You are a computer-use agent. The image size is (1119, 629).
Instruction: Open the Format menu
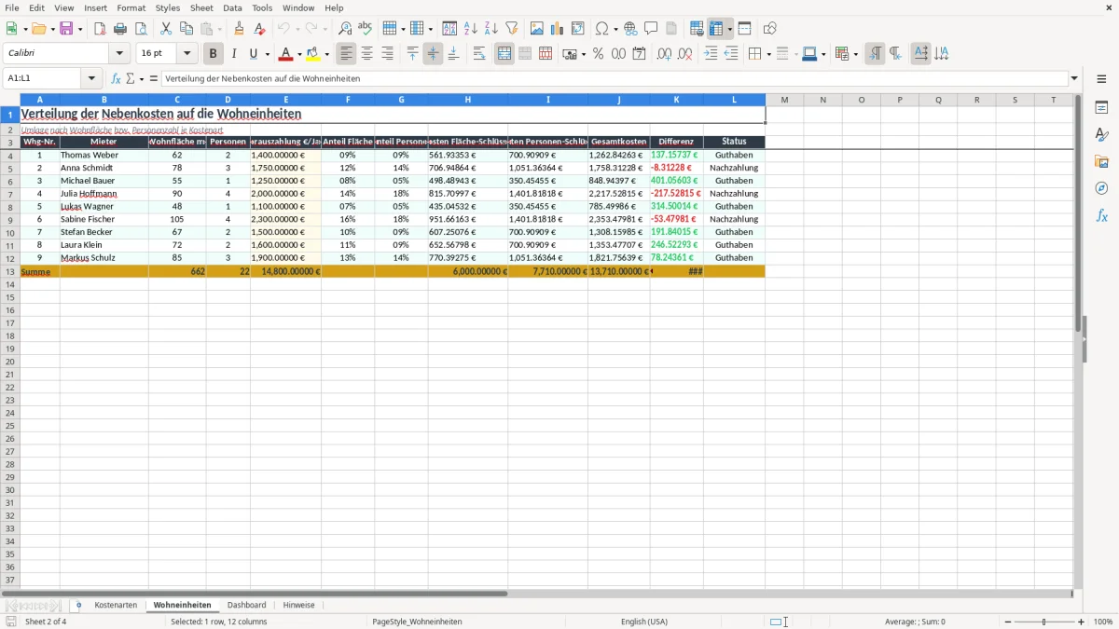[x=131, y=7]
